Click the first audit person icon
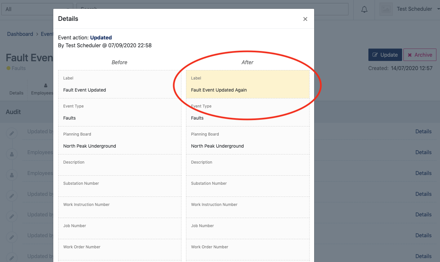The height and width of the screenshot is (262, 440). (12, 154)
